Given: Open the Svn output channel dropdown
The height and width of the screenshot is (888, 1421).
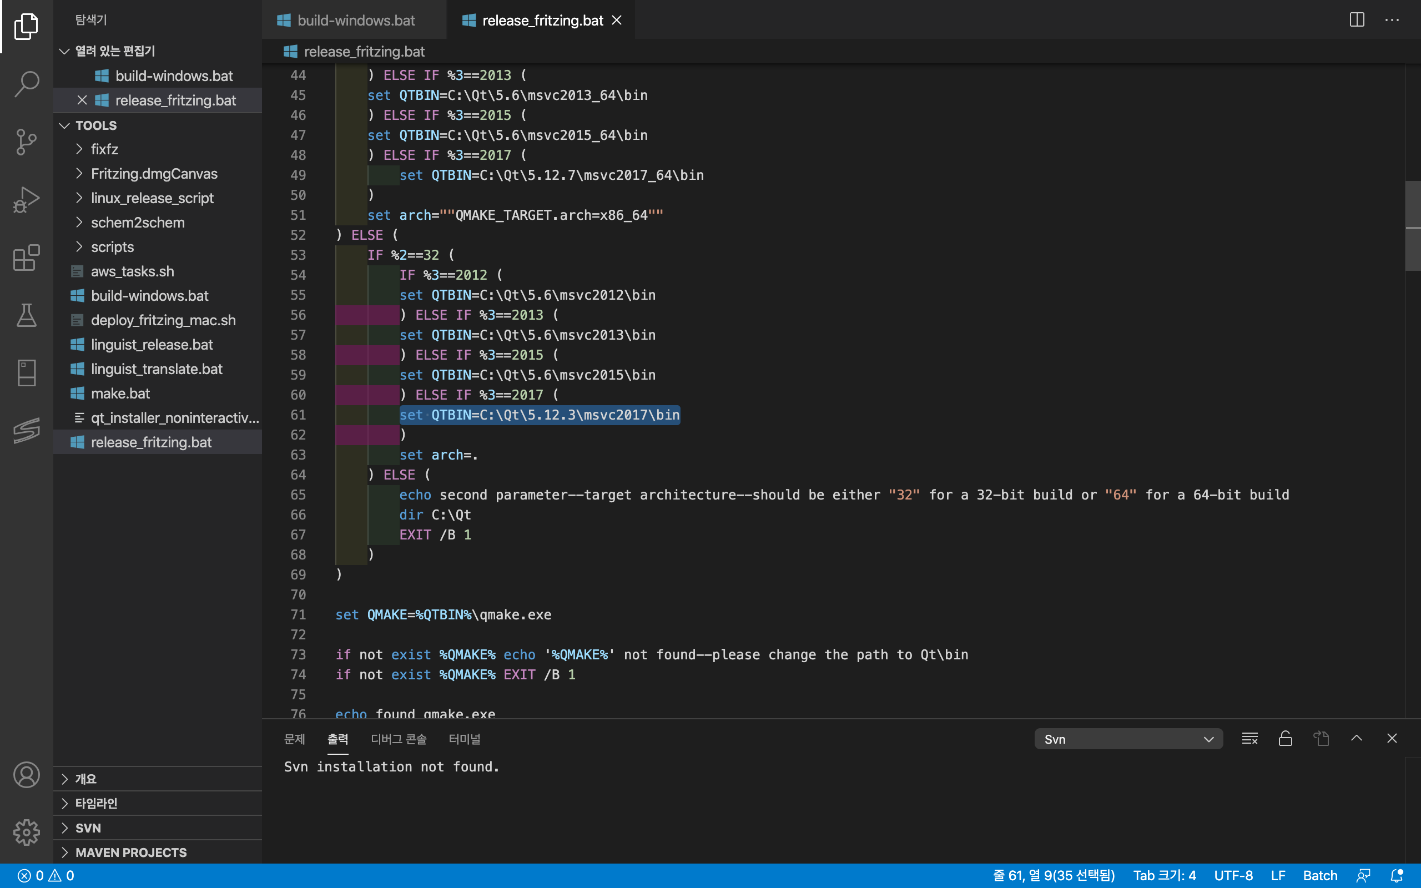Looking at the screenshot, I should point(1128,739).
